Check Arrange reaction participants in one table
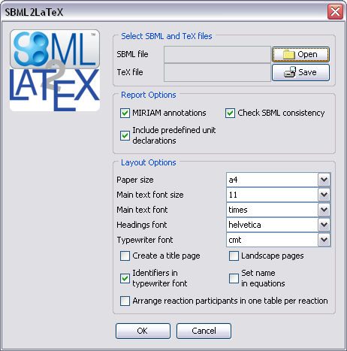Screen dimensions: 347x351 pyautogui.click(x=125, y=301)
